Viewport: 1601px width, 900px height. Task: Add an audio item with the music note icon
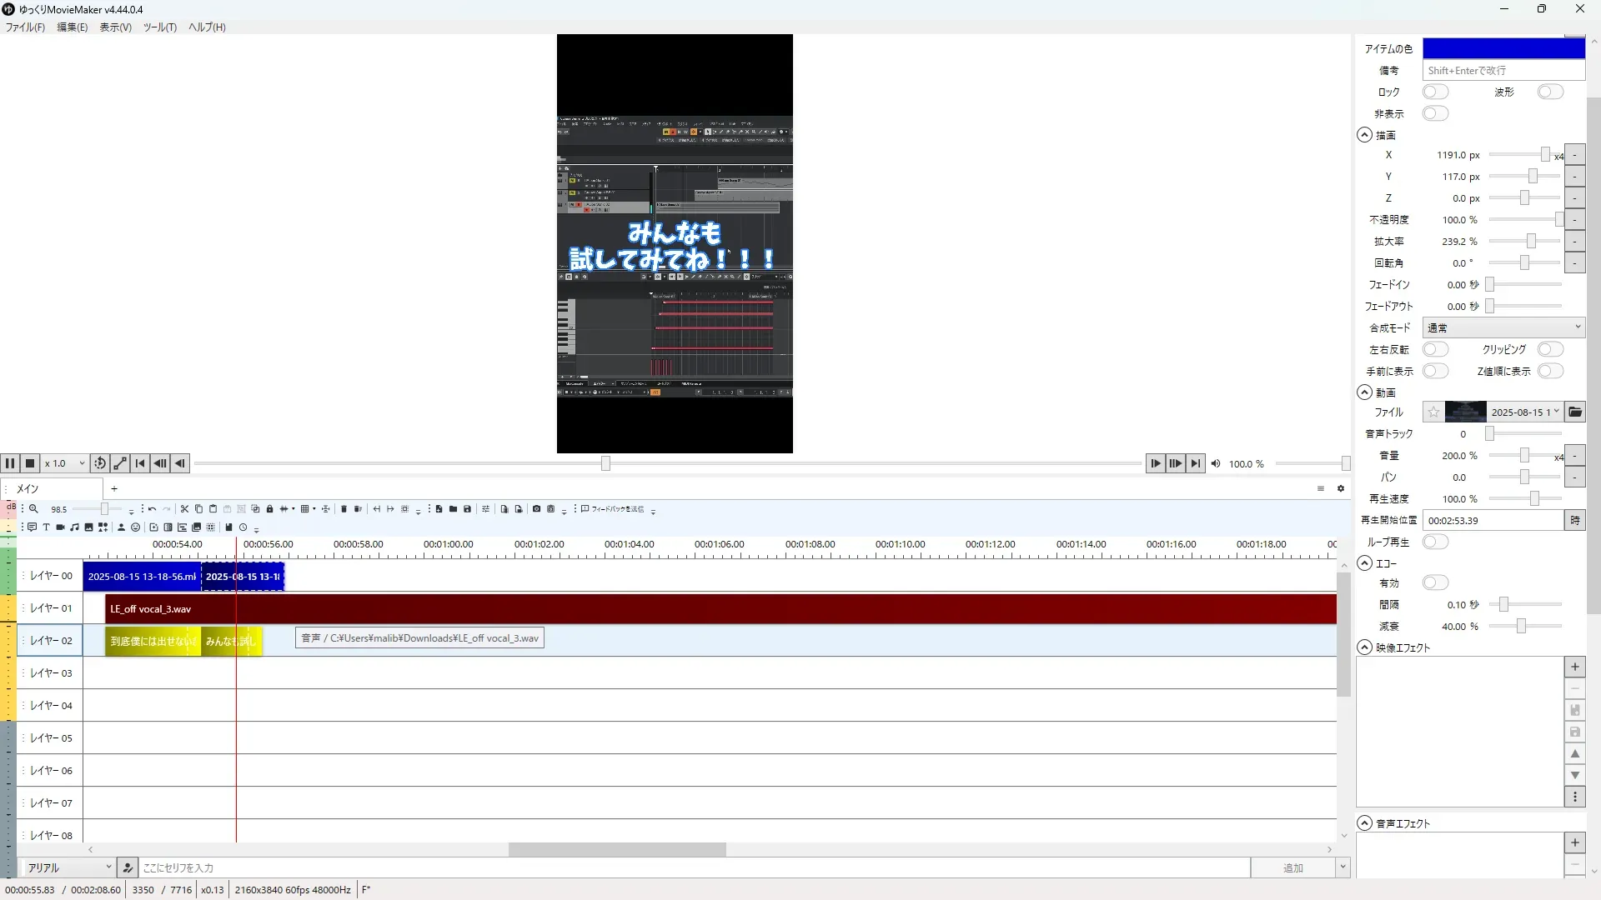74,527
